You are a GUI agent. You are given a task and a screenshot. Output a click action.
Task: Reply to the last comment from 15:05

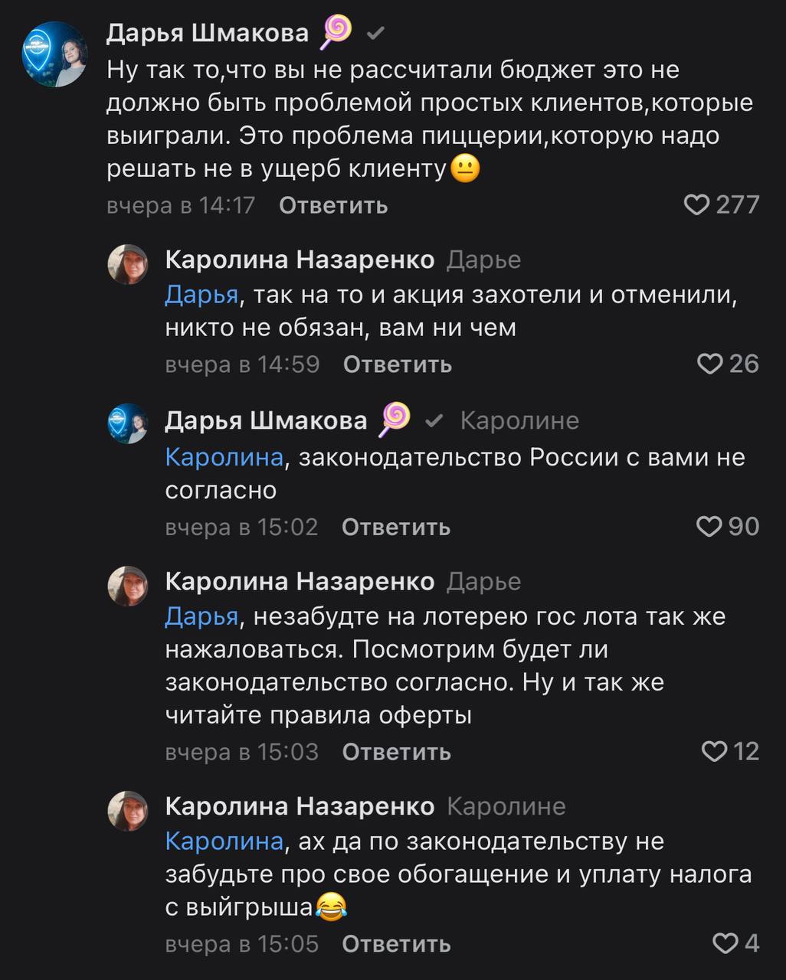pos(396,944)
